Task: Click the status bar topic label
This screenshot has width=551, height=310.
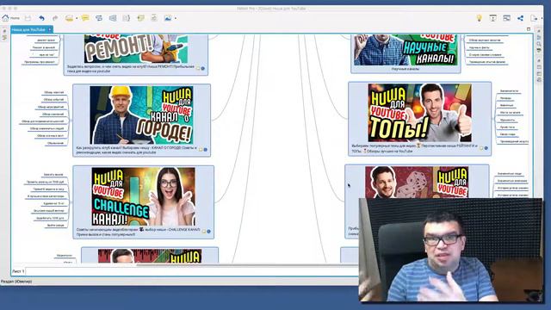Action: [16, 282]
